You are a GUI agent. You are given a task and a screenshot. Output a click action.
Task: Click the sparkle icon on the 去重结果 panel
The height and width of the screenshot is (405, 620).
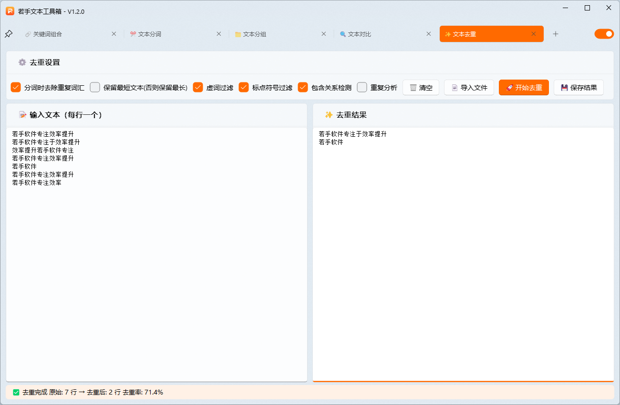click(x=329, y=115)
